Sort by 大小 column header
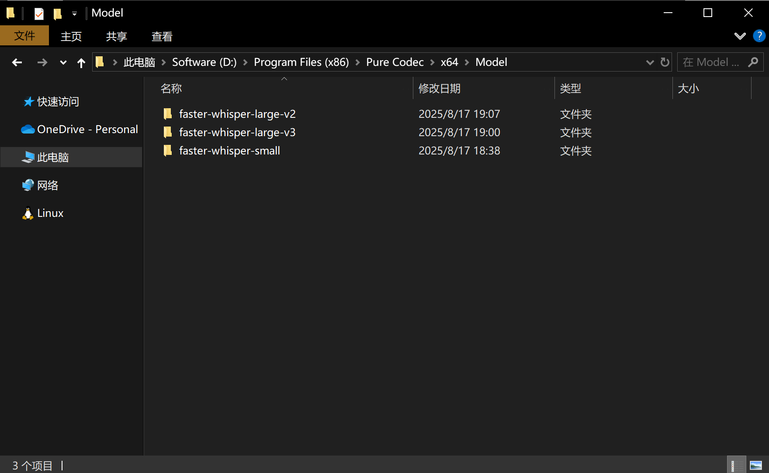This screenshot has width=769, height=473. (x=689, y=89)
